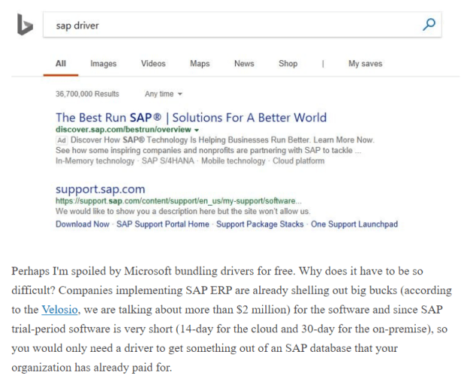This screenshot has width=464, height=382.
Task: Open the Maps tab
Action: point(200,63)
